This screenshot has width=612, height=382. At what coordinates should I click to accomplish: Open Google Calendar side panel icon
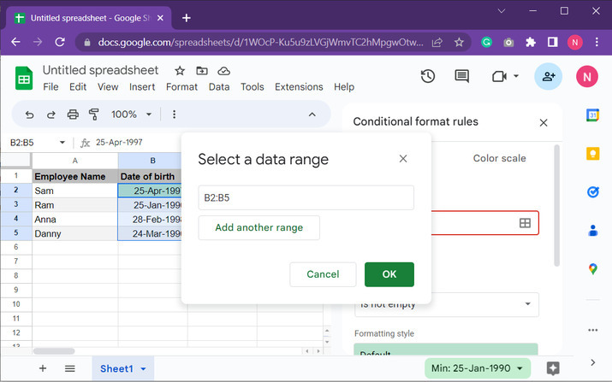click(592, 115)
